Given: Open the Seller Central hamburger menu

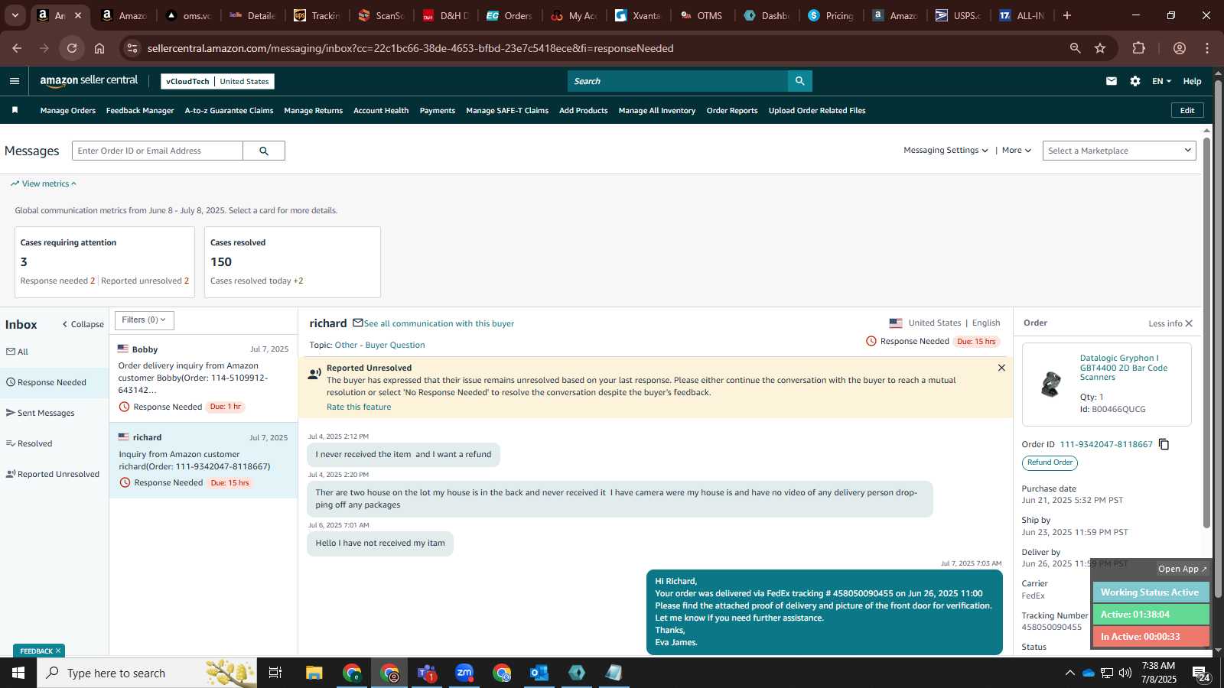Looking at the screenshot, I should click(15, 81).
